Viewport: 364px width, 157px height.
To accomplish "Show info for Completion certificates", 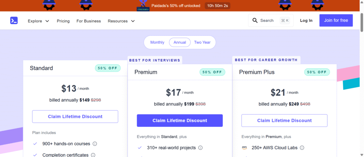I will (93, 155).
